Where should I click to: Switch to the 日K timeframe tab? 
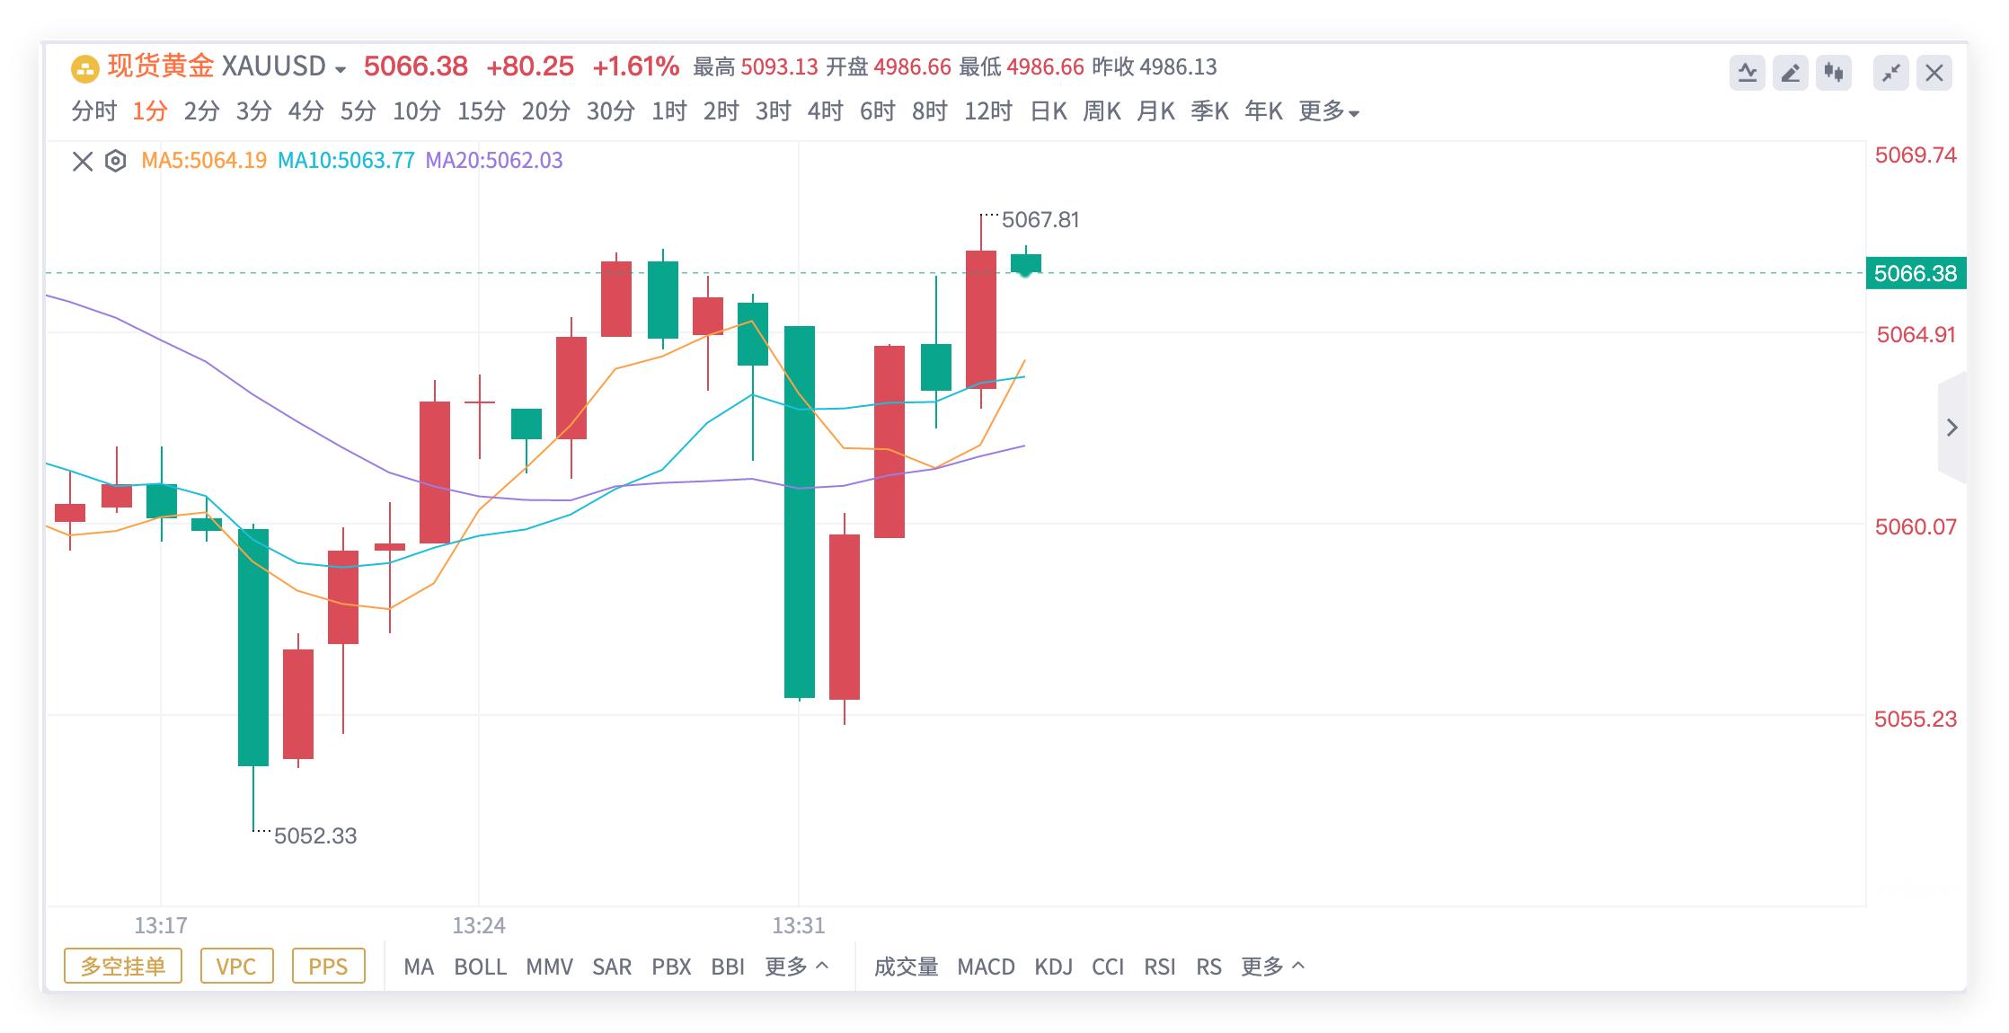coord(1048,111)
